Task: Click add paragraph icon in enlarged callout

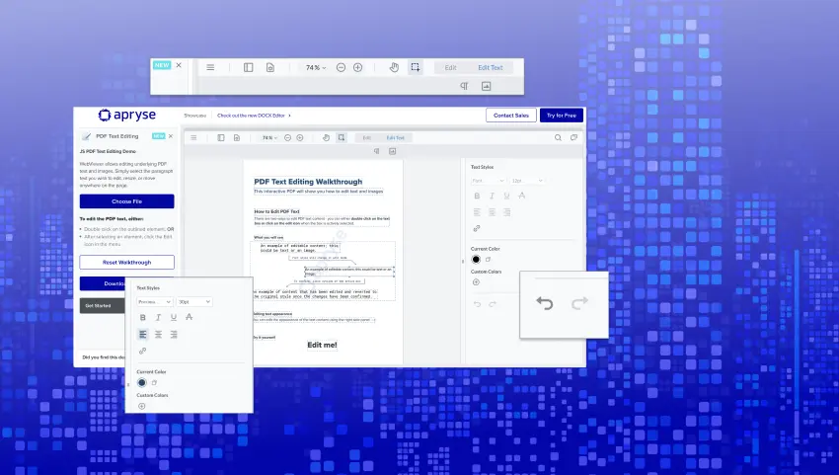Action: [464, 86]
